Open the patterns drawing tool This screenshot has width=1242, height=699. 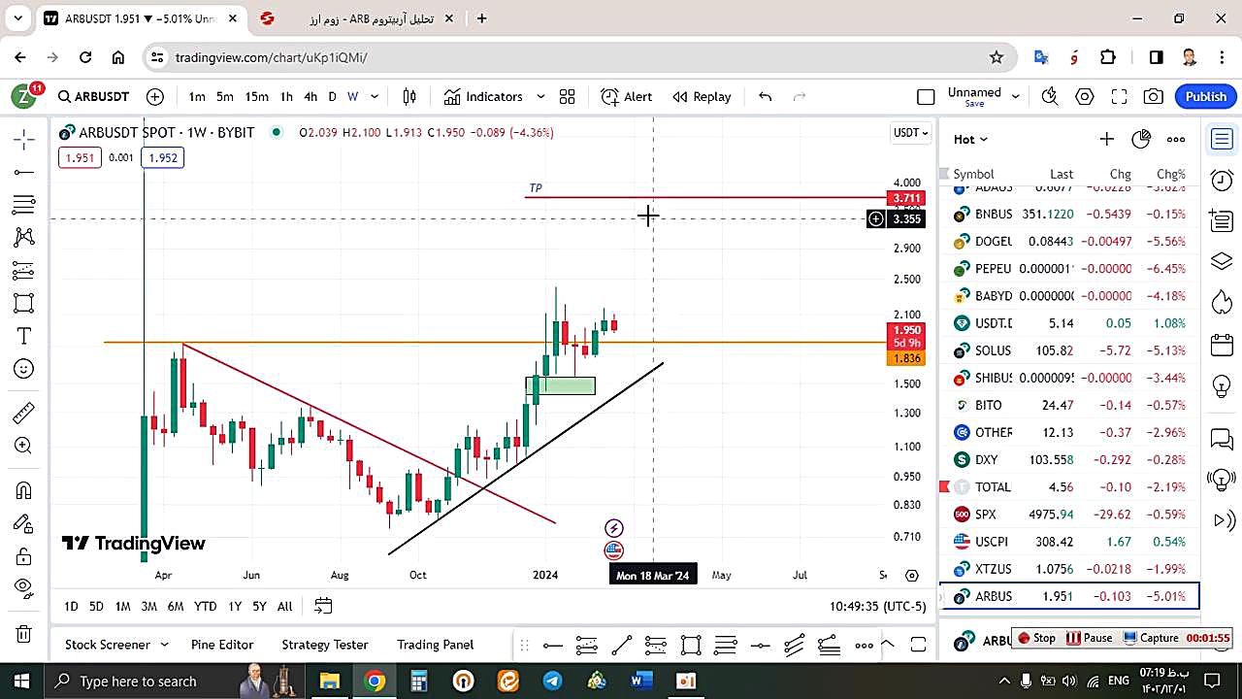(24, 237)
